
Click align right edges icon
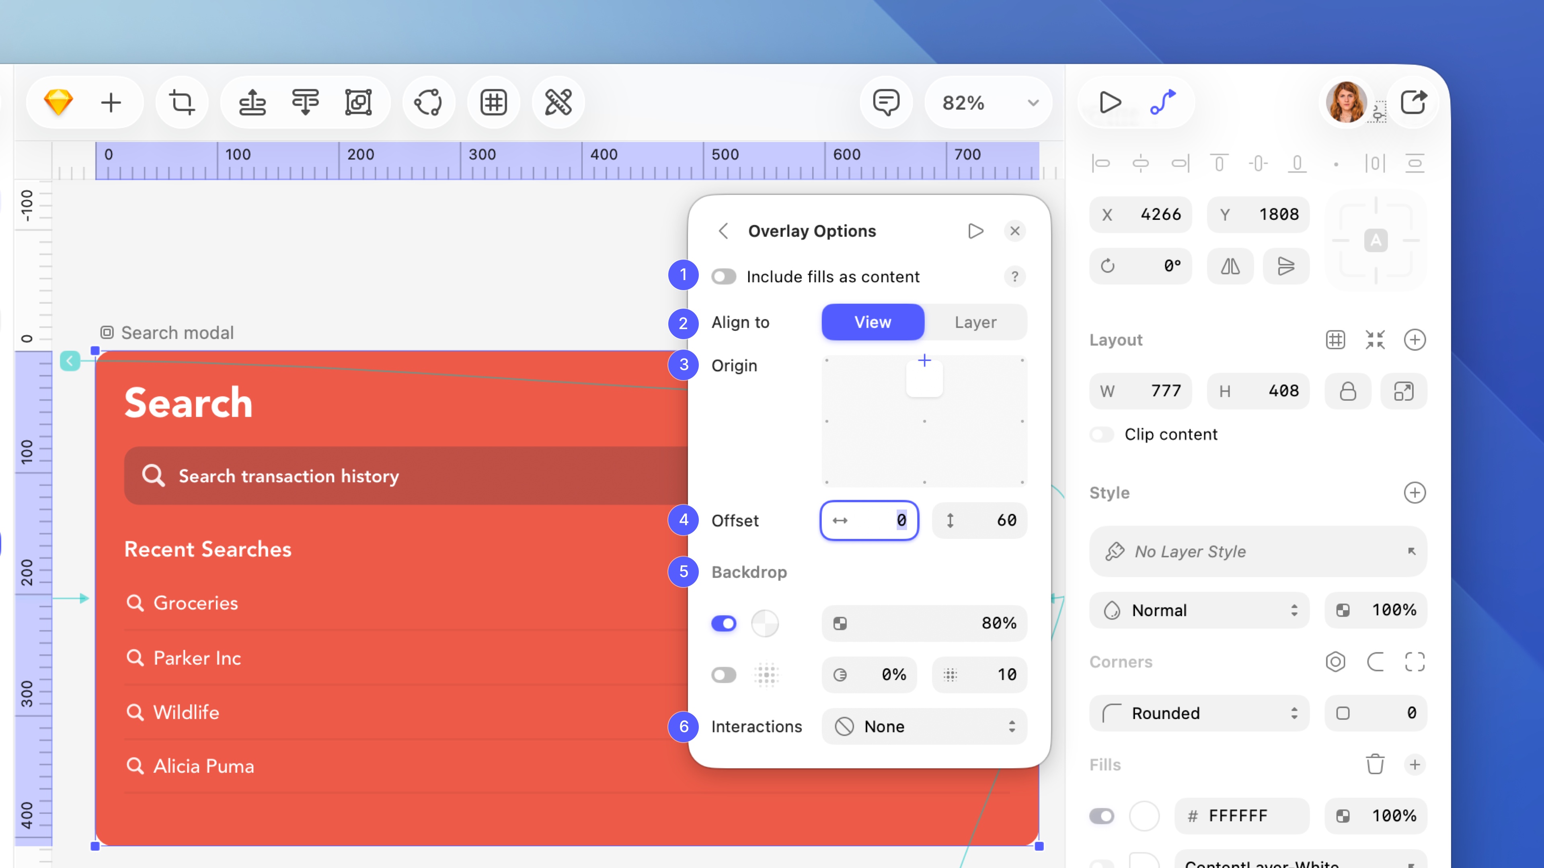(1180, 163)
